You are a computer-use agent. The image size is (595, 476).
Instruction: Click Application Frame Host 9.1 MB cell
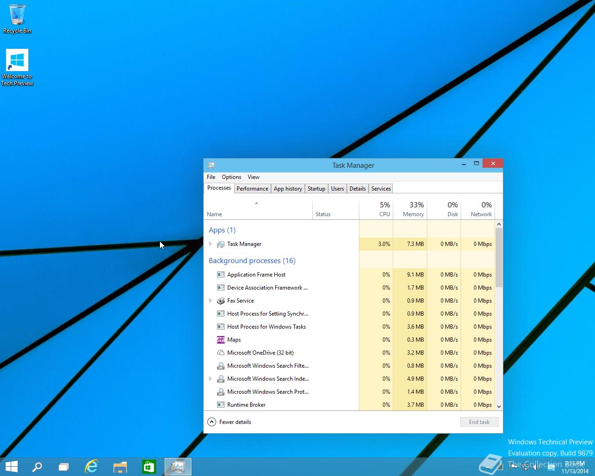click(x=410, y=275)
